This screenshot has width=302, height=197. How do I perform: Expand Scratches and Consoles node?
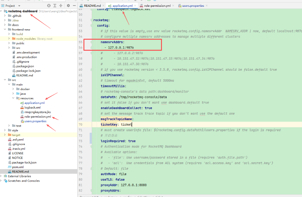click(x=1, y=181)
